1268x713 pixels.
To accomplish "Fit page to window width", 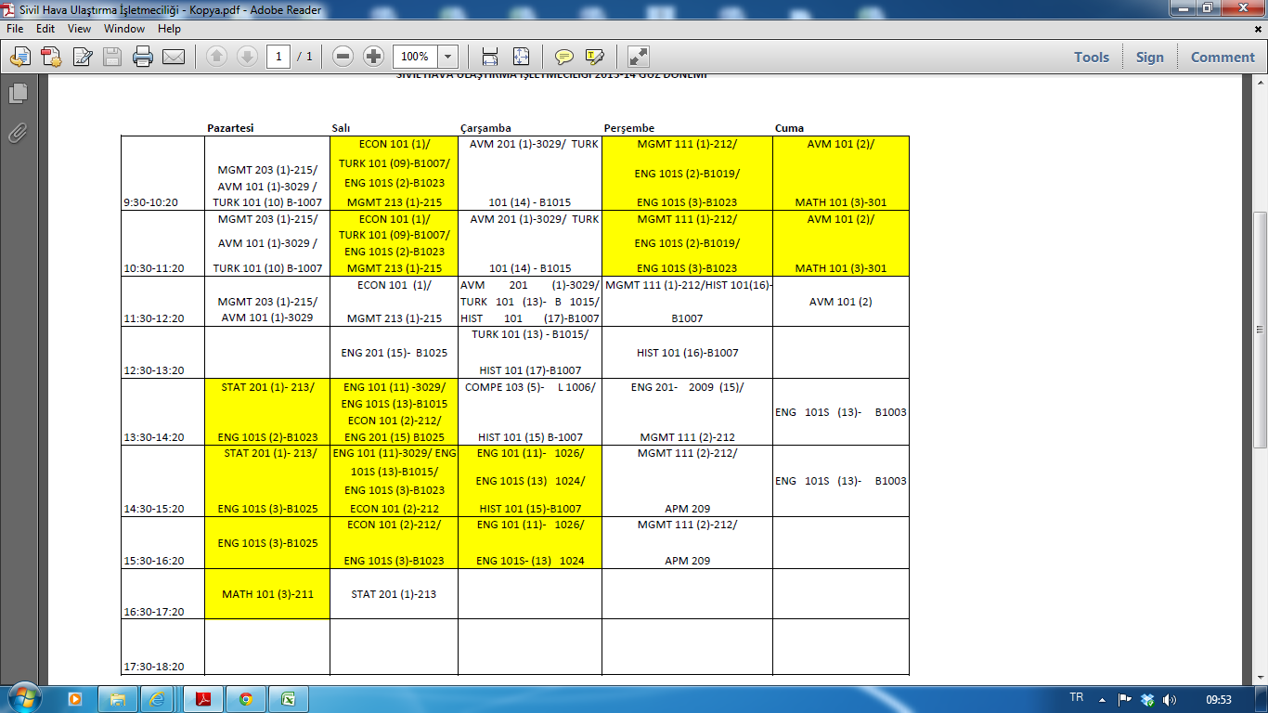I will 490,57.
